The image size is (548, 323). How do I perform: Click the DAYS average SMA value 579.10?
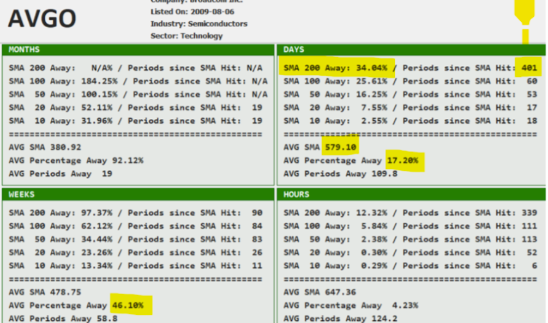340,148
